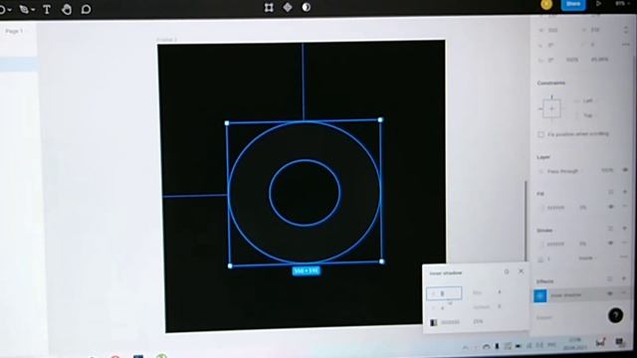637x358 pixels.
Task: Click the X offset field in Inner shadow popup
Action: pos(444,293)
